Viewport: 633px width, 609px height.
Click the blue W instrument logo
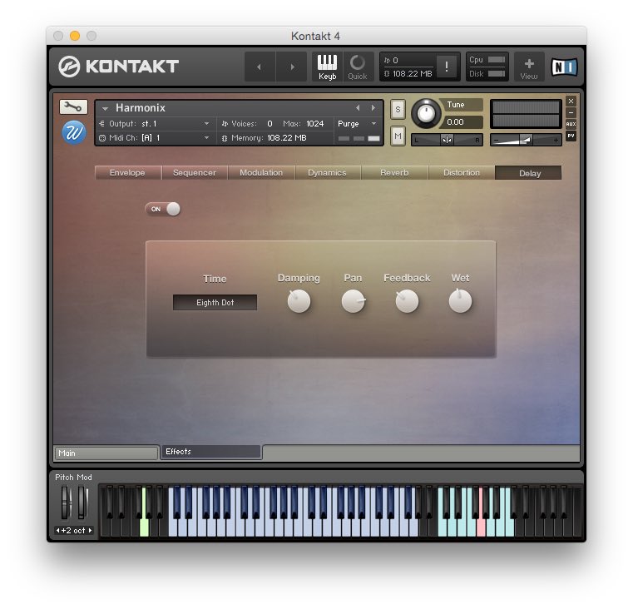(x=74, y=132)
